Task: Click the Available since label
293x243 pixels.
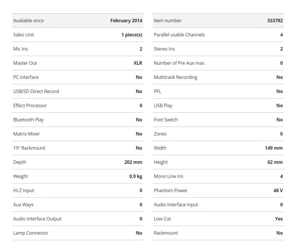Action: [28, 21]
